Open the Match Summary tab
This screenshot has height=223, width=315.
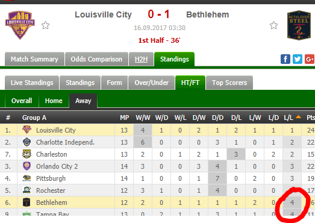coord(34,59)
